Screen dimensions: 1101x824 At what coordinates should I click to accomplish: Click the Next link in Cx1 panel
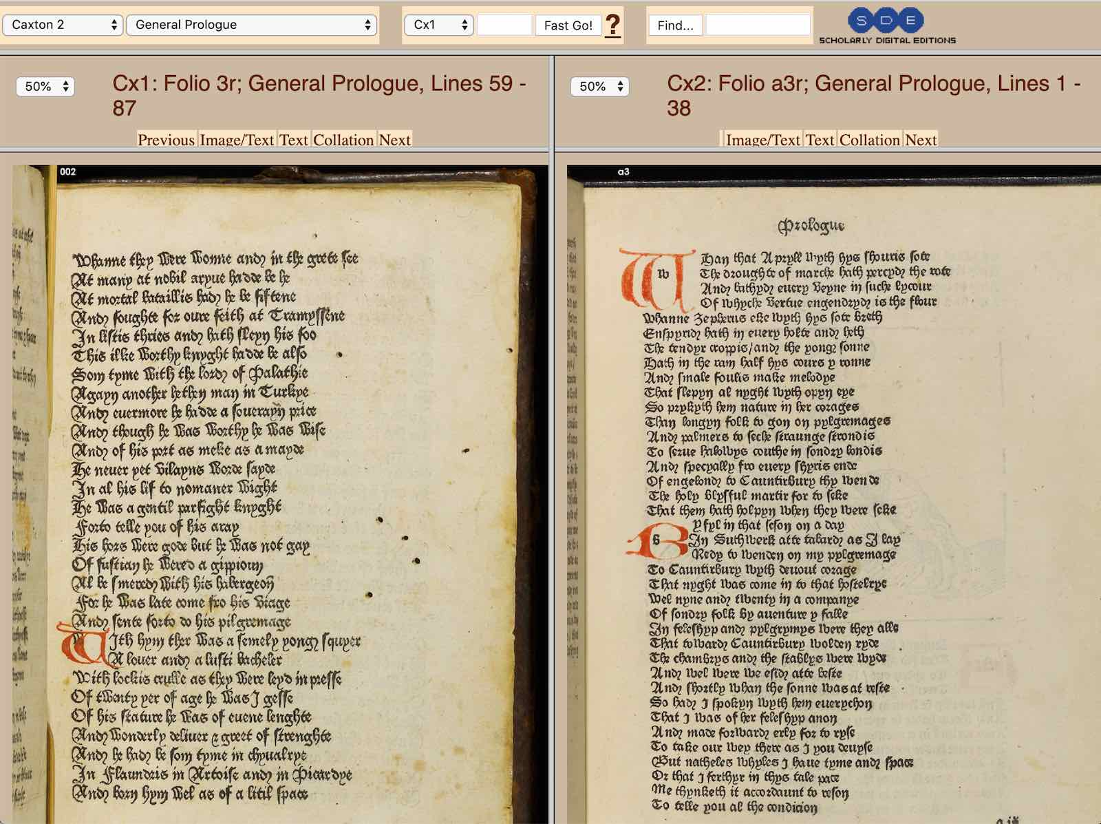click(x=394, y=140)
